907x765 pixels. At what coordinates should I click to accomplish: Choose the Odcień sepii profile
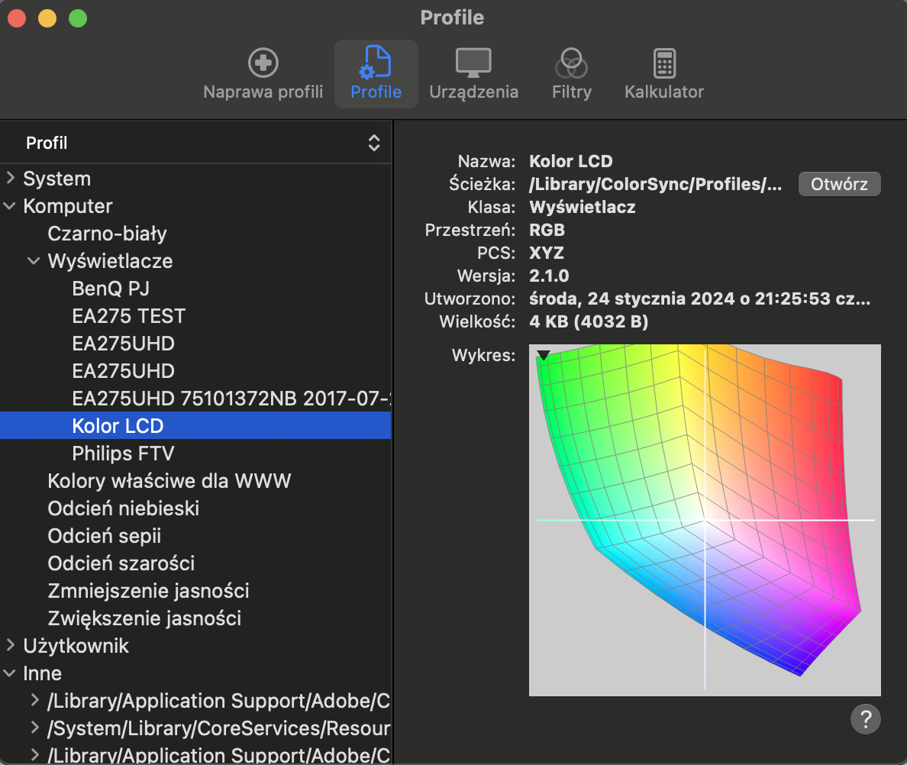(x=104, y=536)
